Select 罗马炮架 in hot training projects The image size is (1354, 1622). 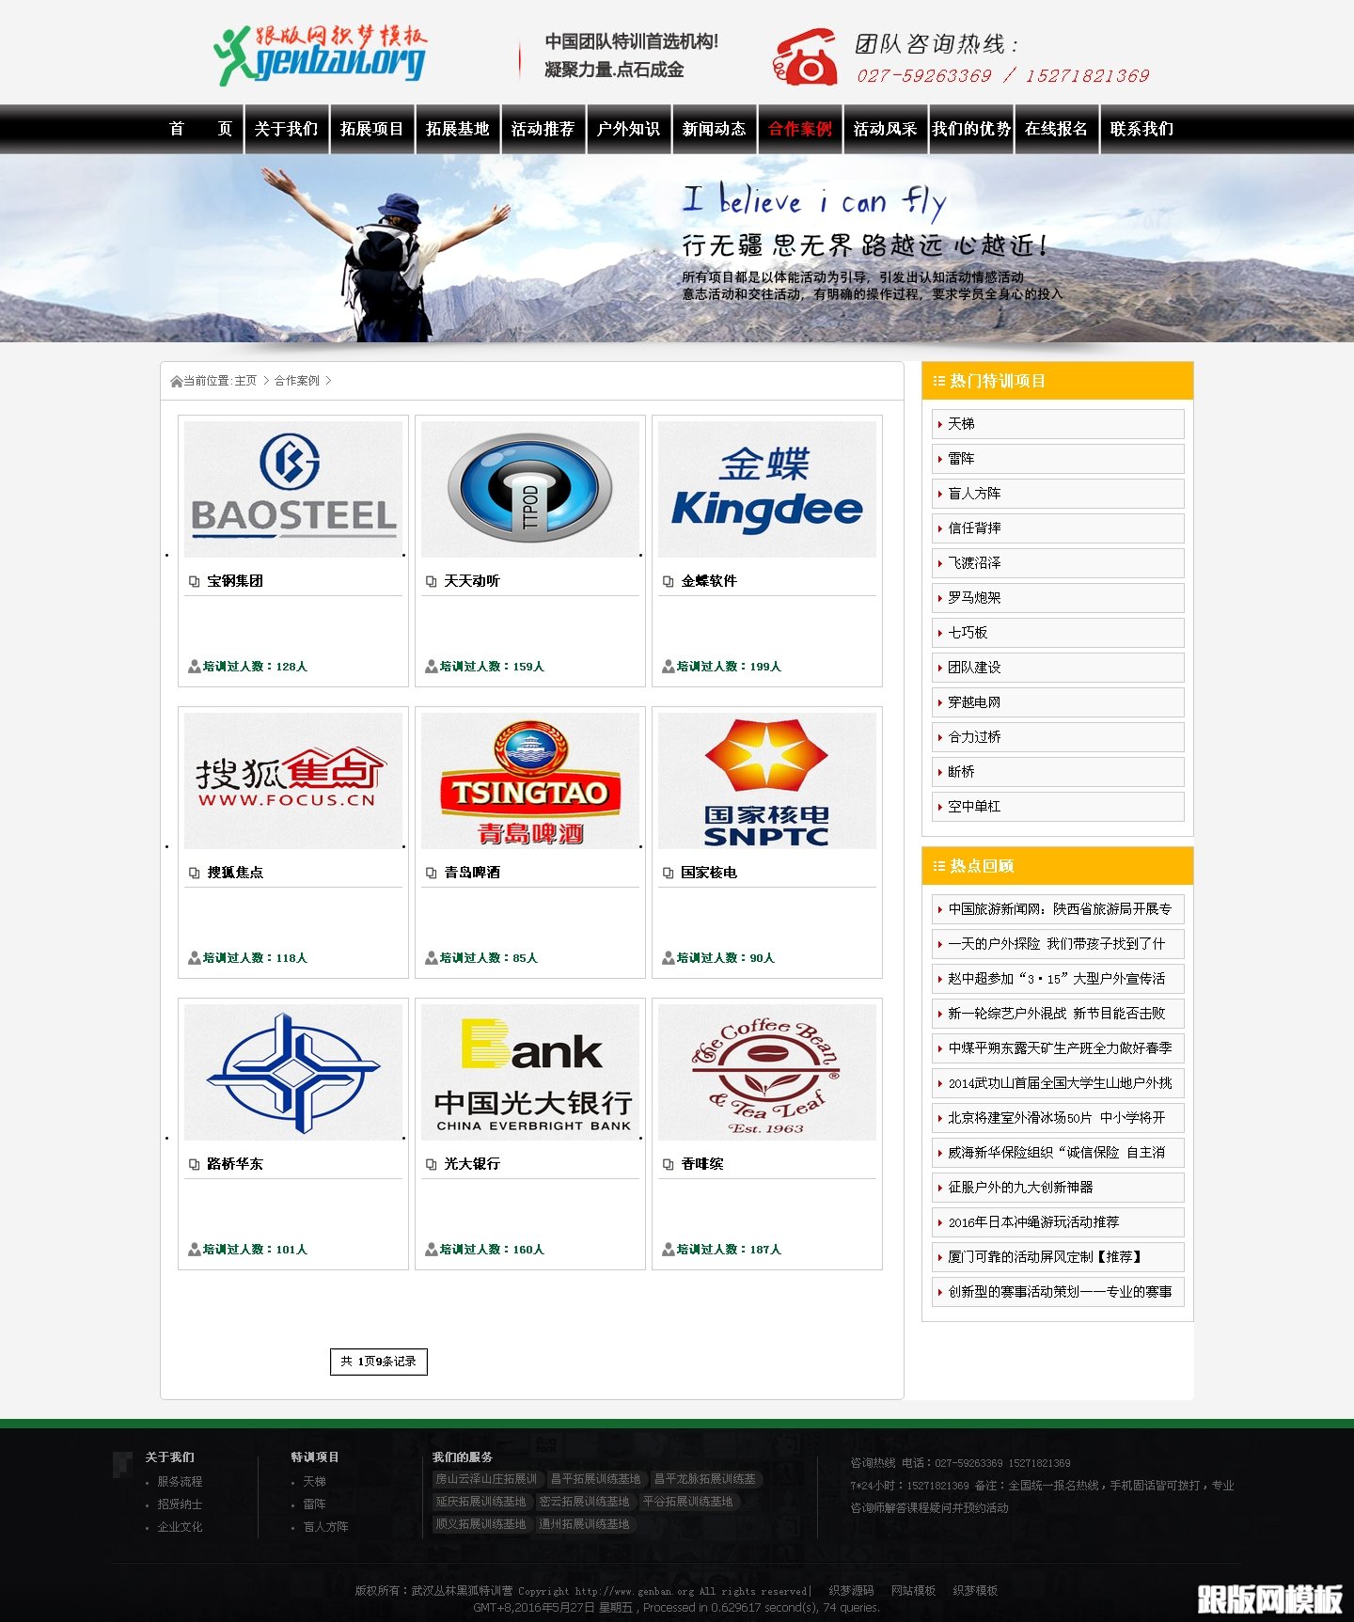(x=1058, y=598)
